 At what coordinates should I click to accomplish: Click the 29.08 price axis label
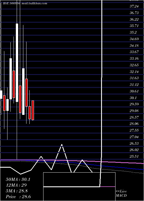134,111
